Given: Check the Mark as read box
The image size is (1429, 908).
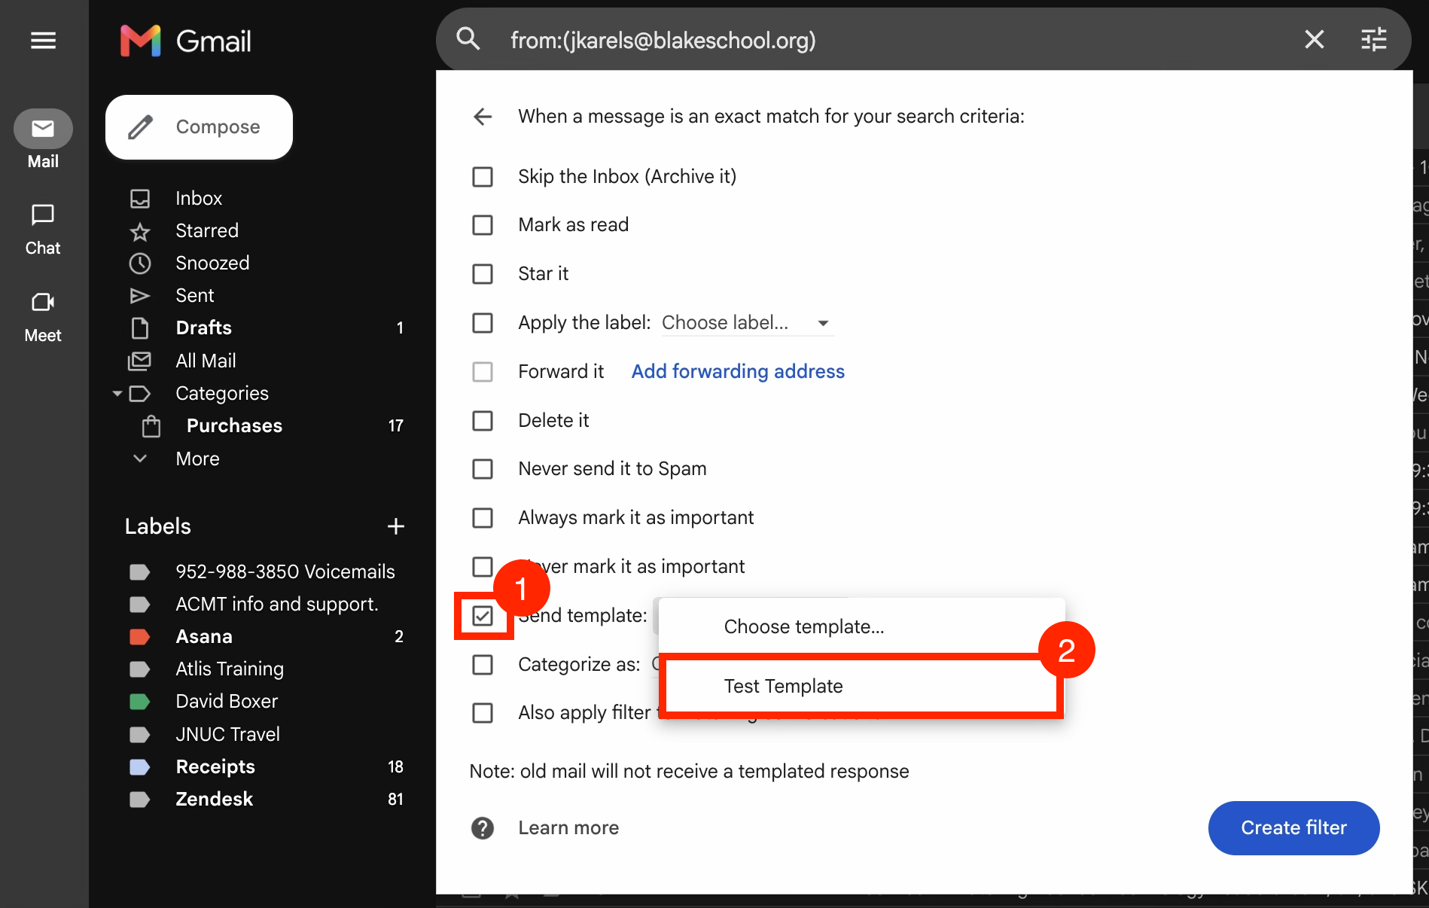Looking at the screenshot, I should click(x=483, y=225).
